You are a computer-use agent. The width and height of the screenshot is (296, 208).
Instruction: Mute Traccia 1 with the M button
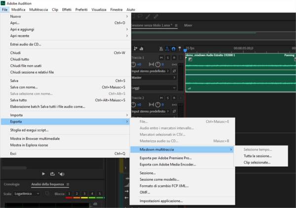click(x=161, y=58)
